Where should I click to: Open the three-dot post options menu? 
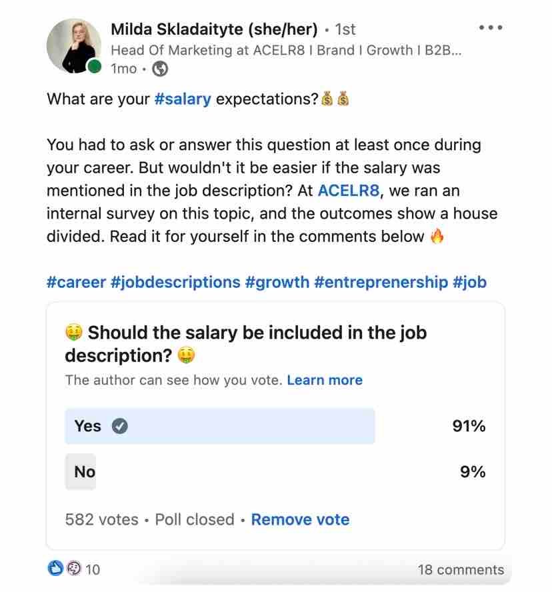pos(491,28)
